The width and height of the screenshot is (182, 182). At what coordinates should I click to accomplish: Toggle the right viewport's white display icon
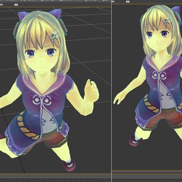pos(128,2)
